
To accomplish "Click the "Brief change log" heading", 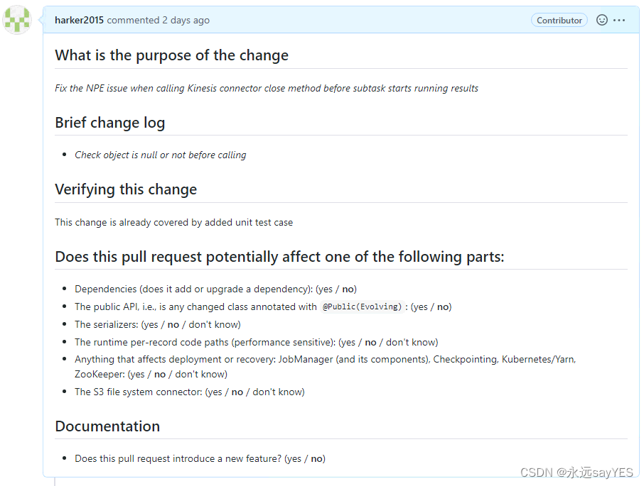I will coord(110,123).
